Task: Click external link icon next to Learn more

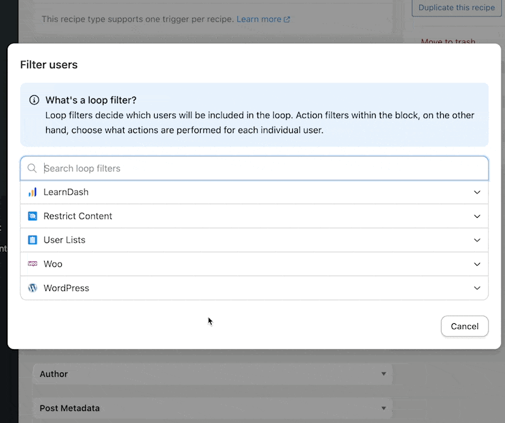Action: (287, 20)
